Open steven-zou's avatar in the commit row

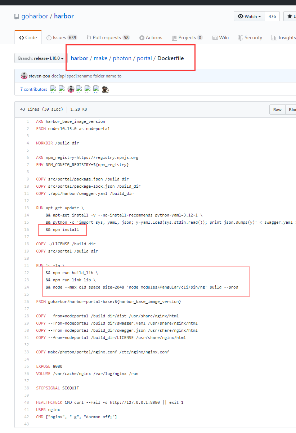pyautogui.click(x=24, y=76)
